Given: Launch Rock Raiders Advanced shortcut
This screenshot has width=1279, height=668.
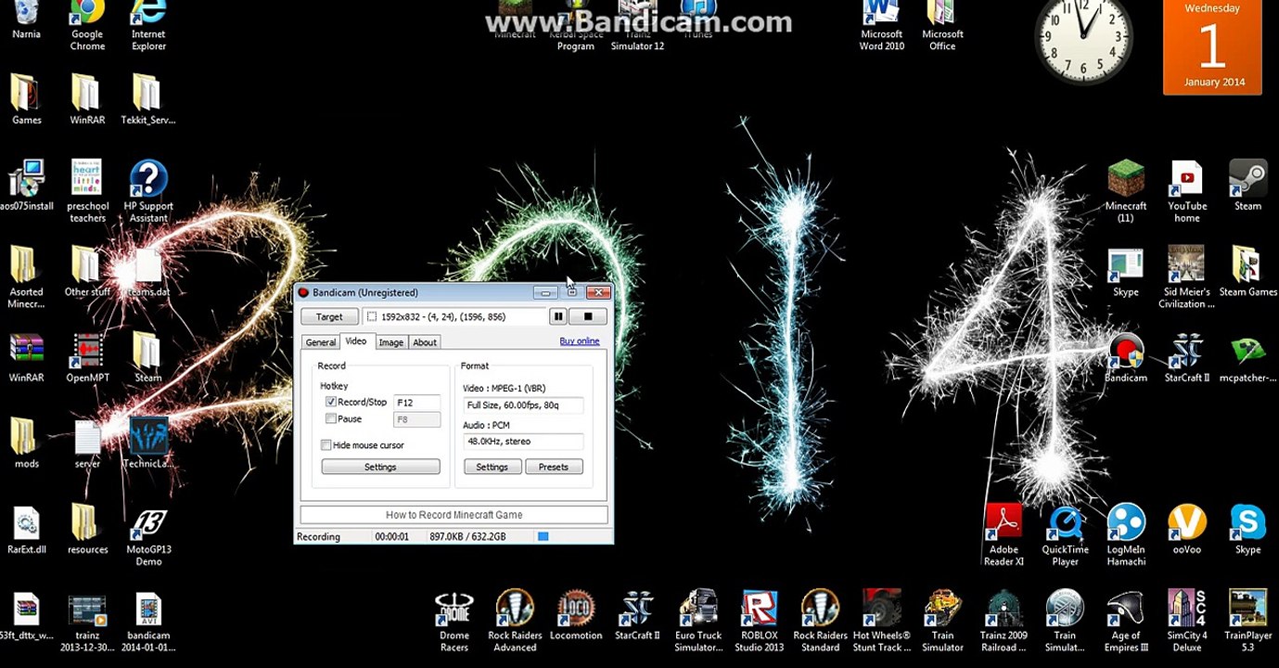Looking at the screenshot, I should 515,622.
